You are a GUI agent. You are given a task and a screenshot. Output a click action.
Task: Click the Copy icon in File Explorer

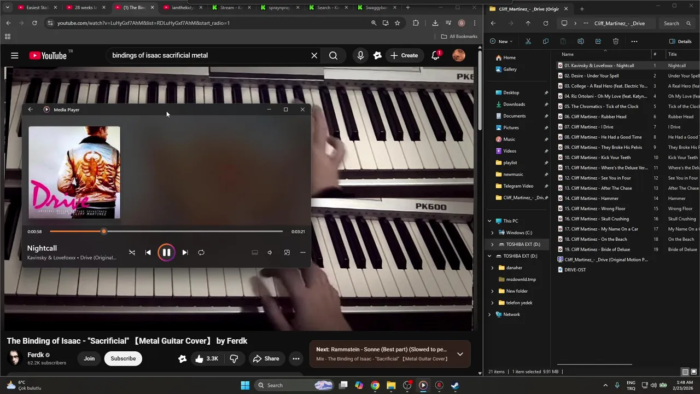545,42
